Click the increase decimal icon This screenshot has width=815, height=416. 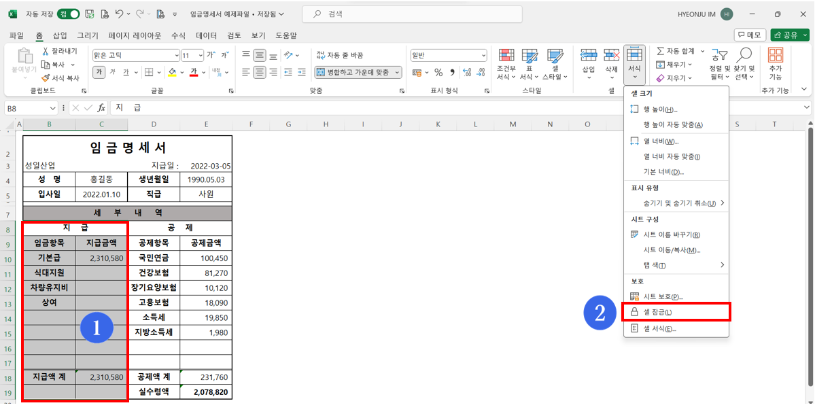466,72
